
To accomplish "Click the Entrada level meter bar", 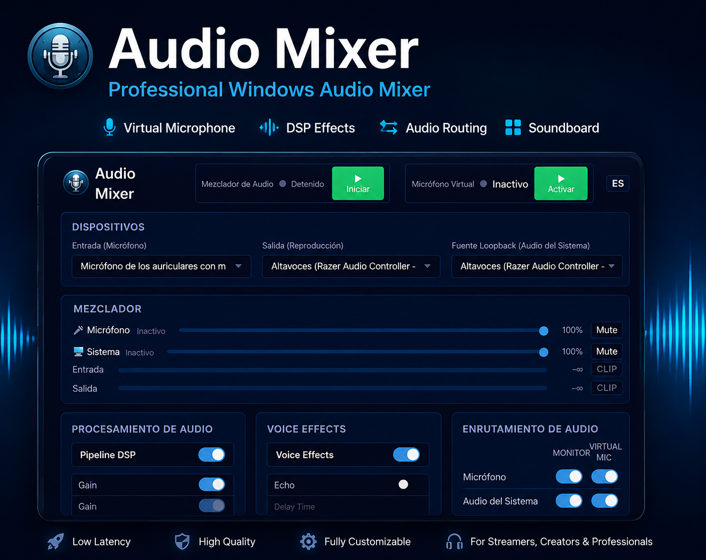I will coord(332,370).
